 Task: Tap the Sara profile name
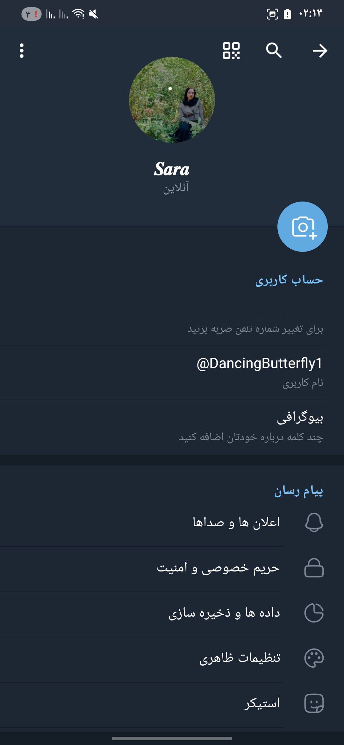click(172, 169)
